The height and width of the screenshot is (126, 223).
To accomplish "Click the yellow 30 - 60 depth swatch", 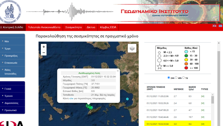I will tap(186, 60).
